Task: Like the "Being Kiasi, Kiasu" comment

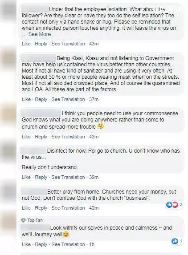Action: point(26,99)
